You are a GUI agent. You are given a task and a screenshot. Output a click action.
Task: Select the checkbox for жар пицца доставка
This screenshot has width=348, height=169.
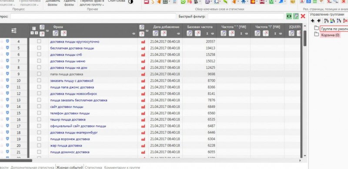pyautogui.click(x=39, y=145)
